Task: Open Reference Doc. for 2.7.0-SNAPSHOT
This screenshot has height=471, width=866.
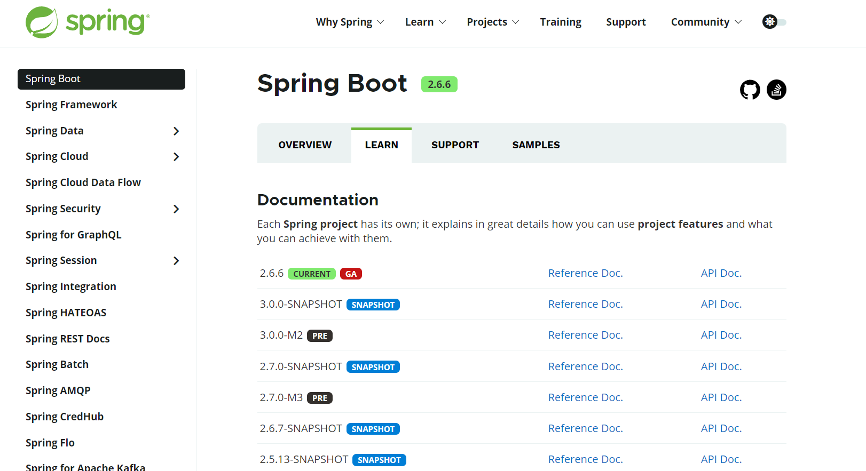Action: (x=586, y=366)
